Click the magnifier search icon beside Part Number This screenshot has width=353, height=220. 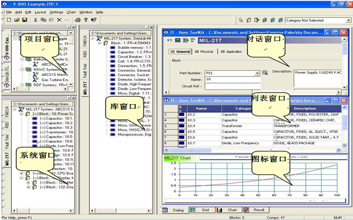coord(265,73)
